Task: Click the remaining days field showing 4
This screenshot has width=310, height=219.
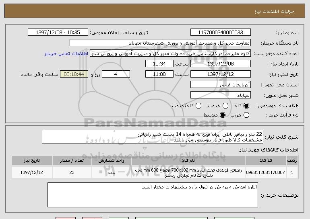Action: point(116,74)
